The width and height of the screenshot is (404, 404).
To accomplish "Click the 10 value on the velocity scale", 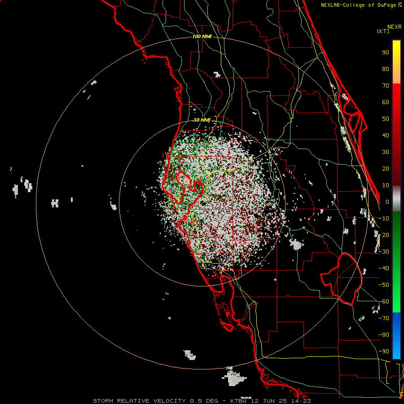I will tap(386, 185).
